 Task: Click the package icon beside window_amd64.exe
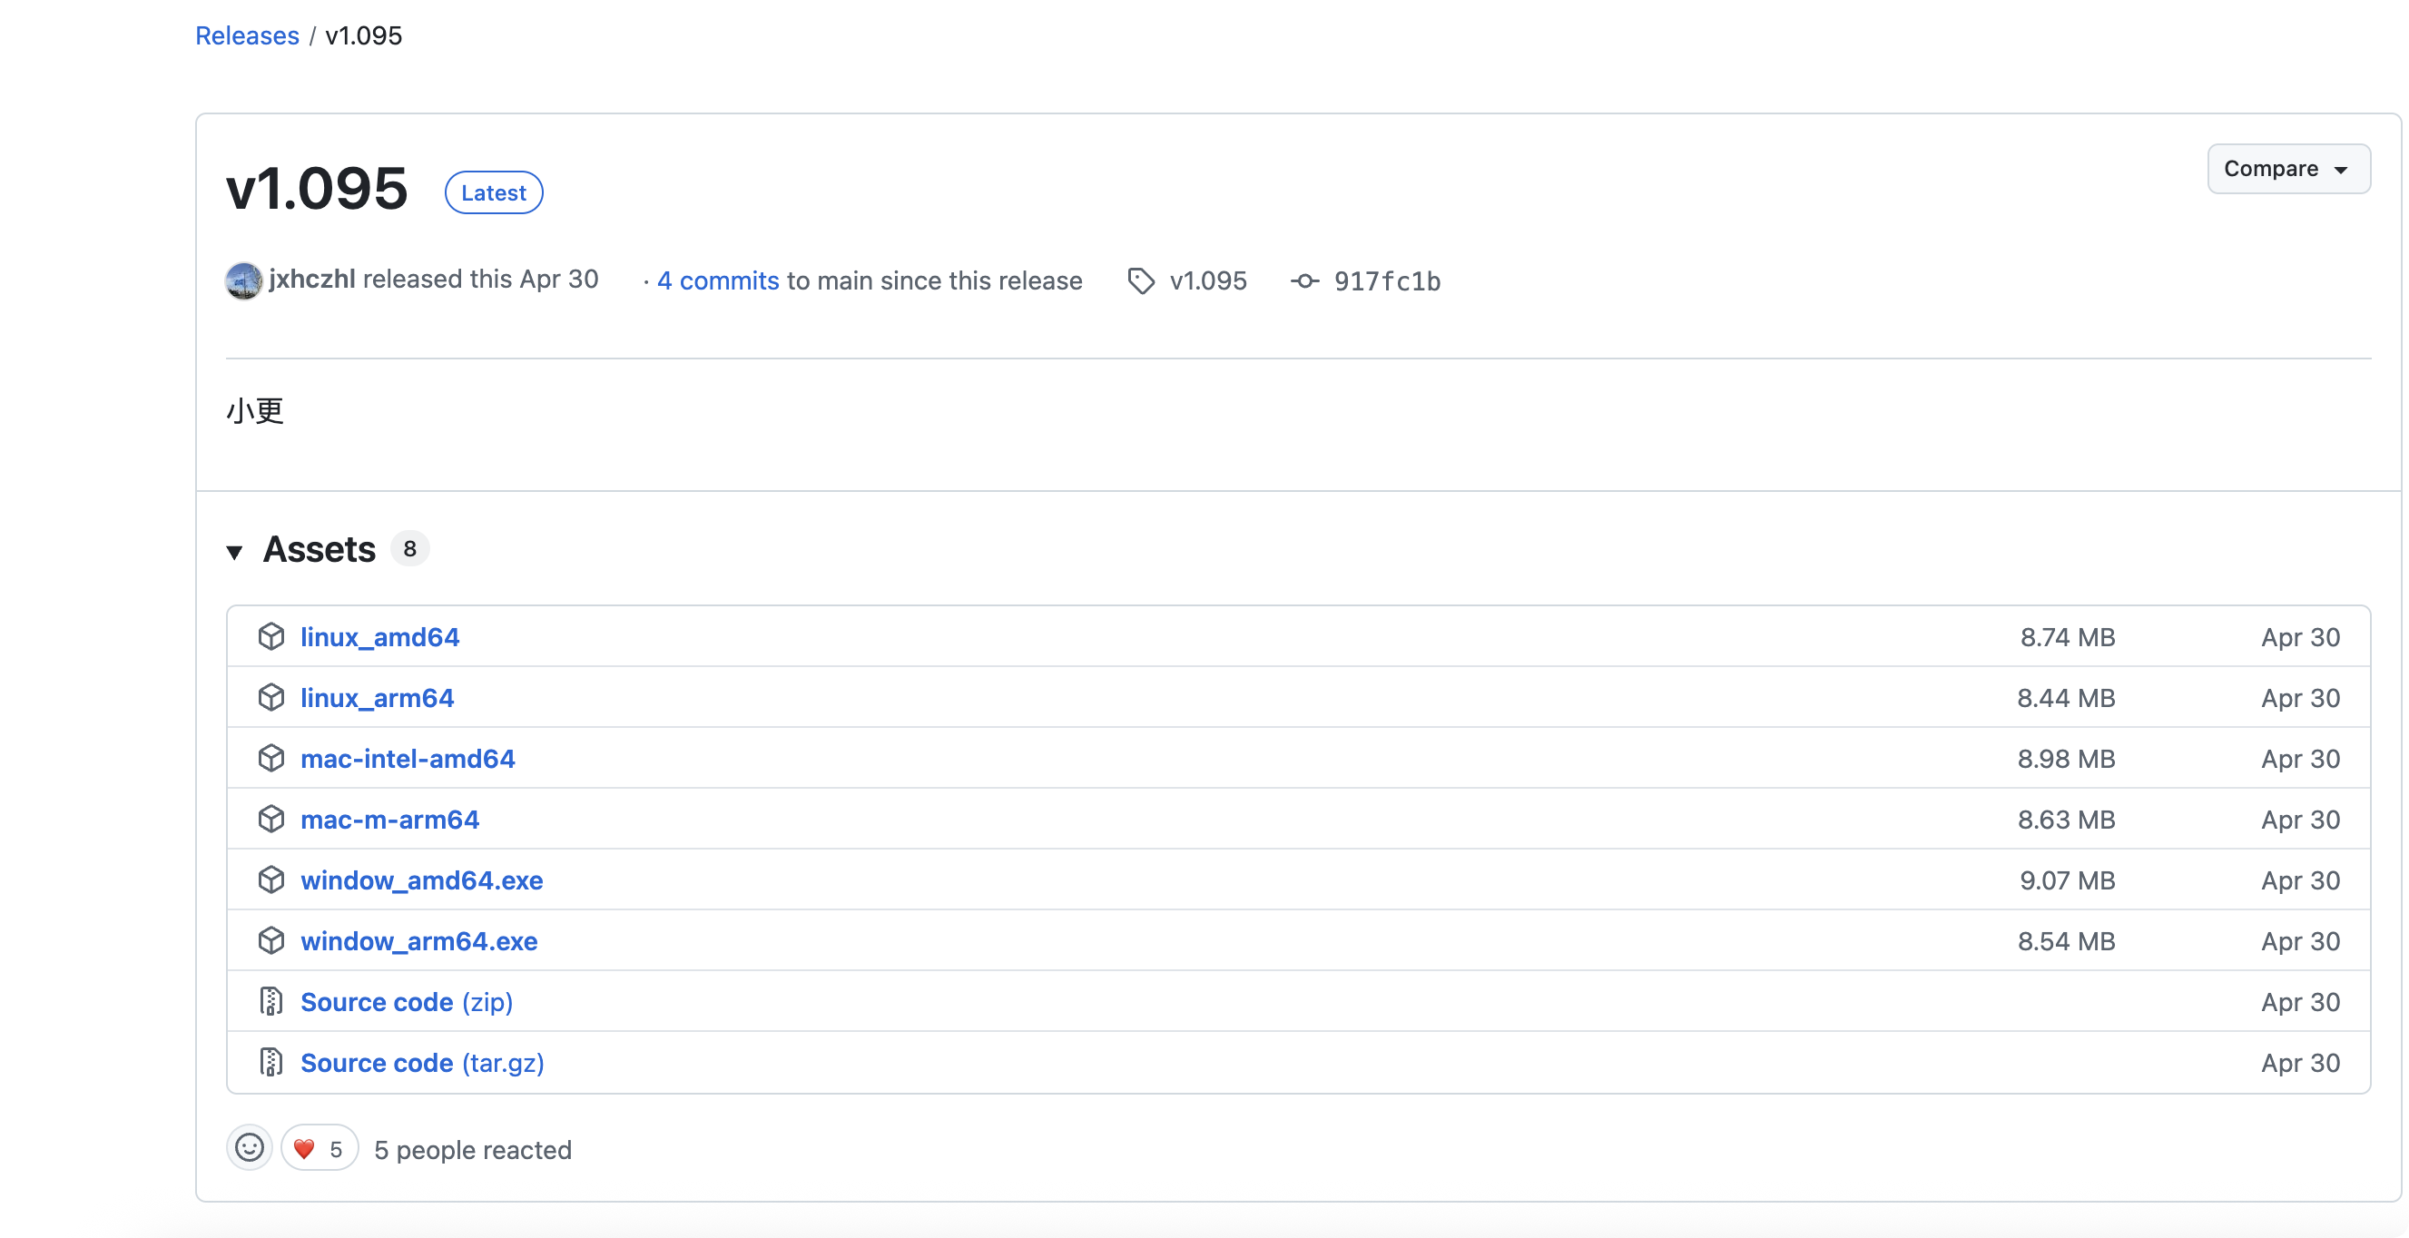coord(271,879)
